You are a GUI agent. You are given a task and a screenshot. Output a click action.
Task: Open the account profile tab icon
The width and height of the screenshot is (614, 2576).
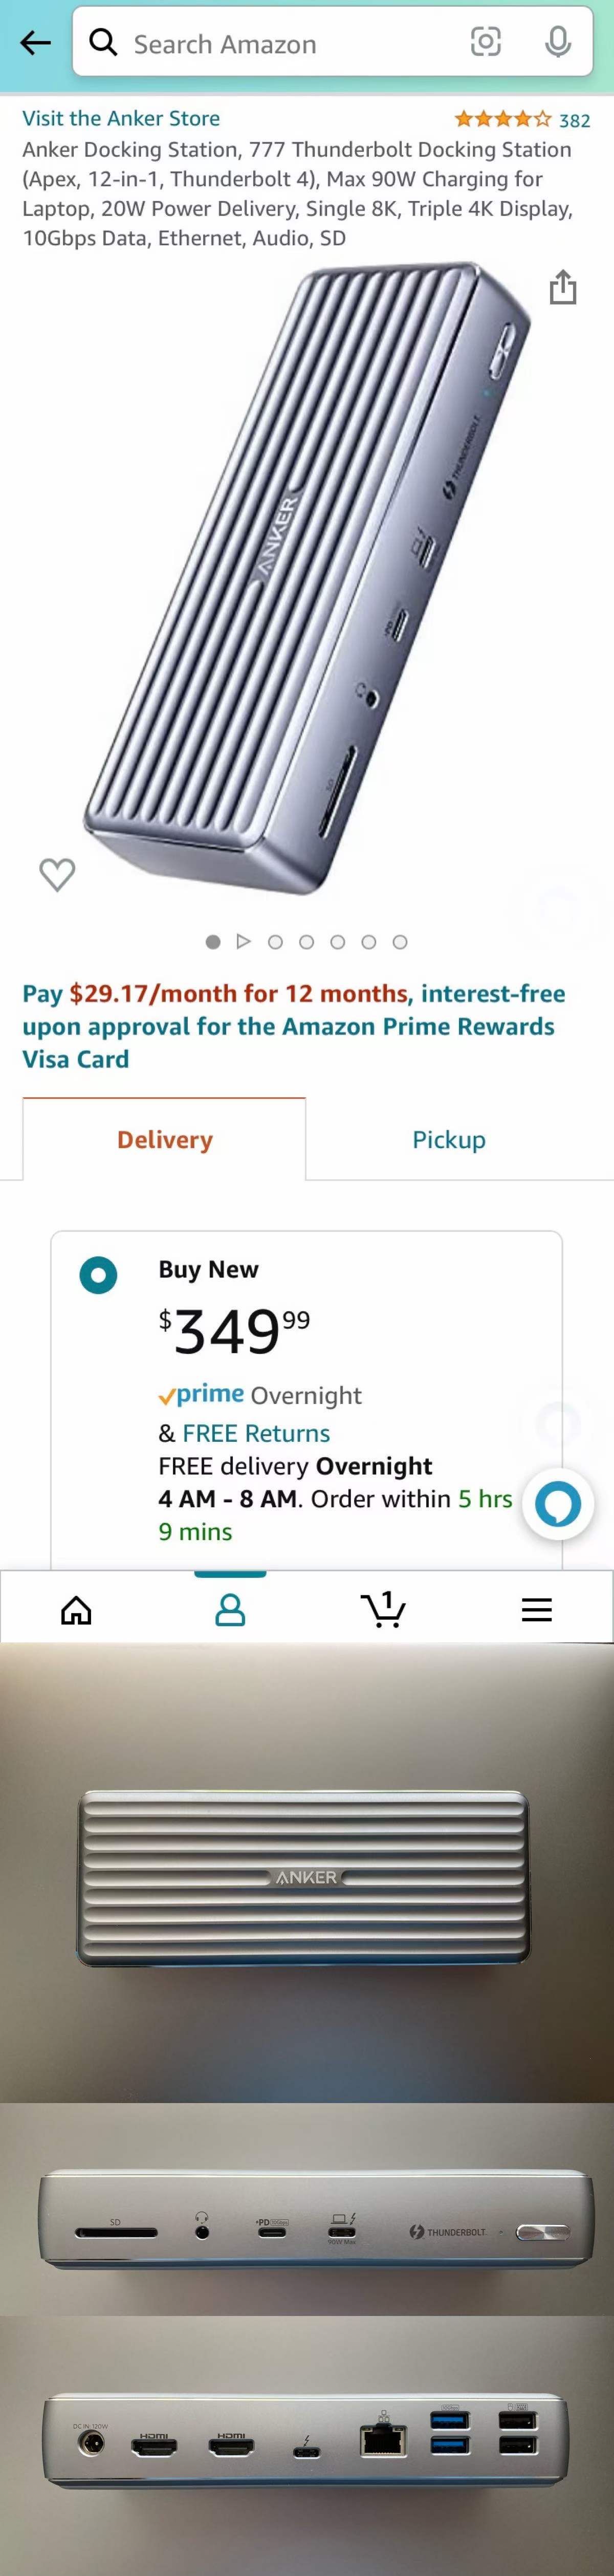pos(230,1609)
